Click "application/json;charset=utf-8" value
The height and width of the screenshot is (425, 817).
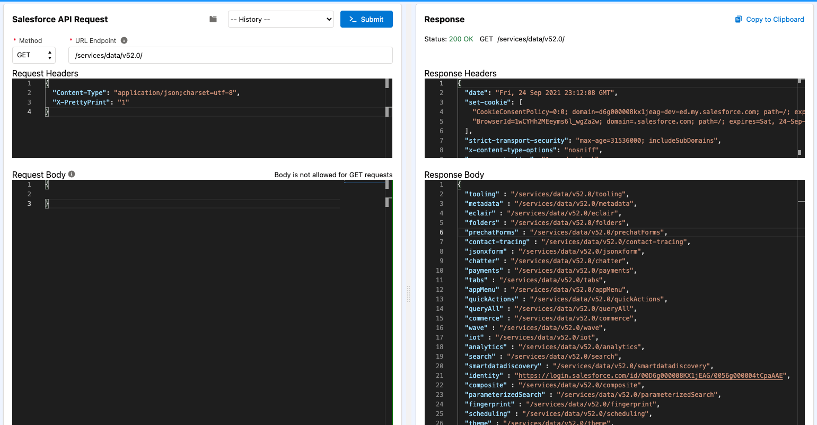point(175,93)
